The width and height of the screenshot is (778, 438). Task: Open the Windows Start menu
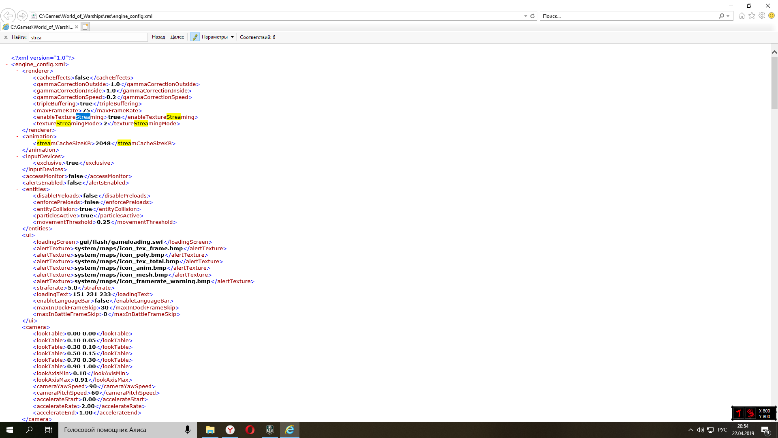tap(10, 430)
